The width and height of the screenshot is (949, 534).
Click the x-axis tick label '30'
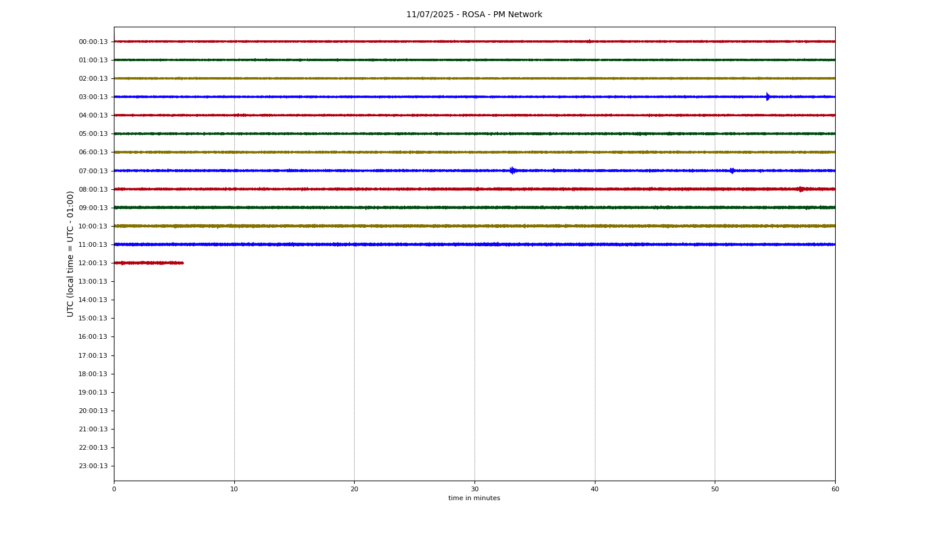(474, 489)
